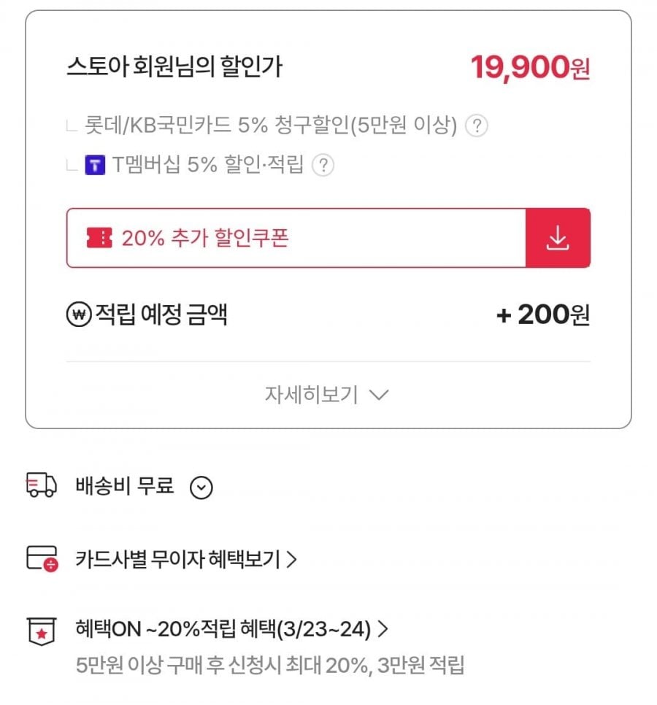Open help for Lotte/KB card discount
Screen dimensions: 657x705
477,126
